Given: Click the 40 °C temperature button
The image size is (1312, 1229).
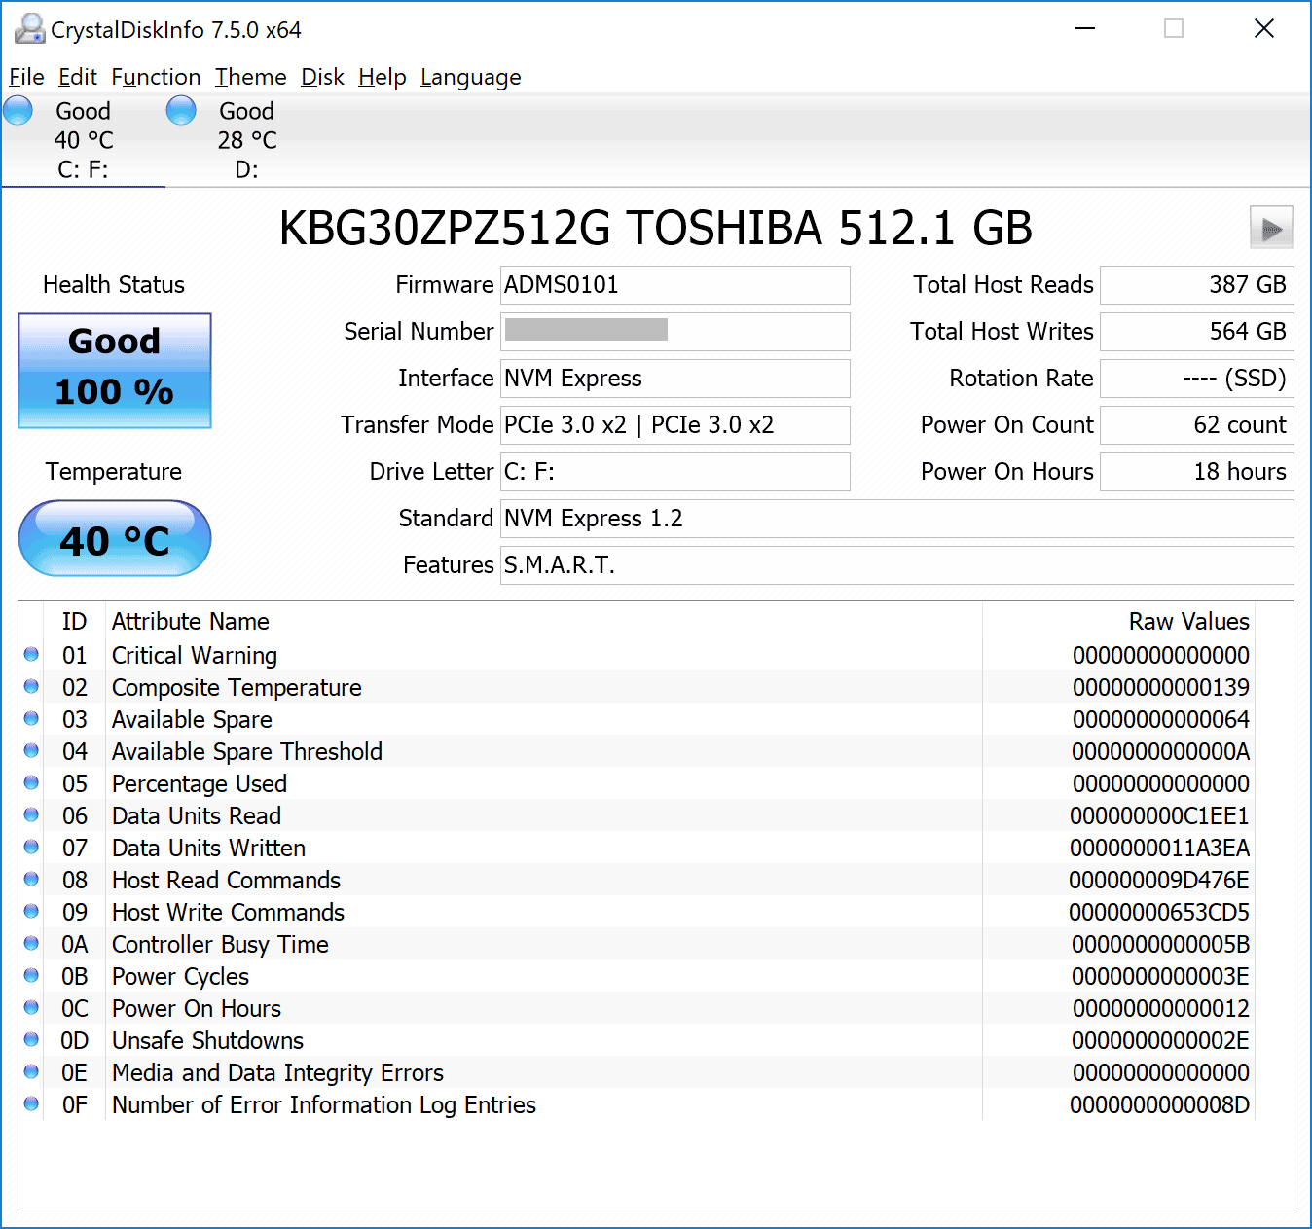Looking at the screenshot, I should point(115,539).
